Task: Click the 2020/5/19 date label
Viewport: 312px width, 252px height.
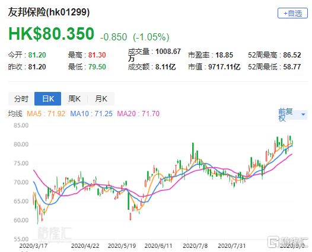Action: 122,246
